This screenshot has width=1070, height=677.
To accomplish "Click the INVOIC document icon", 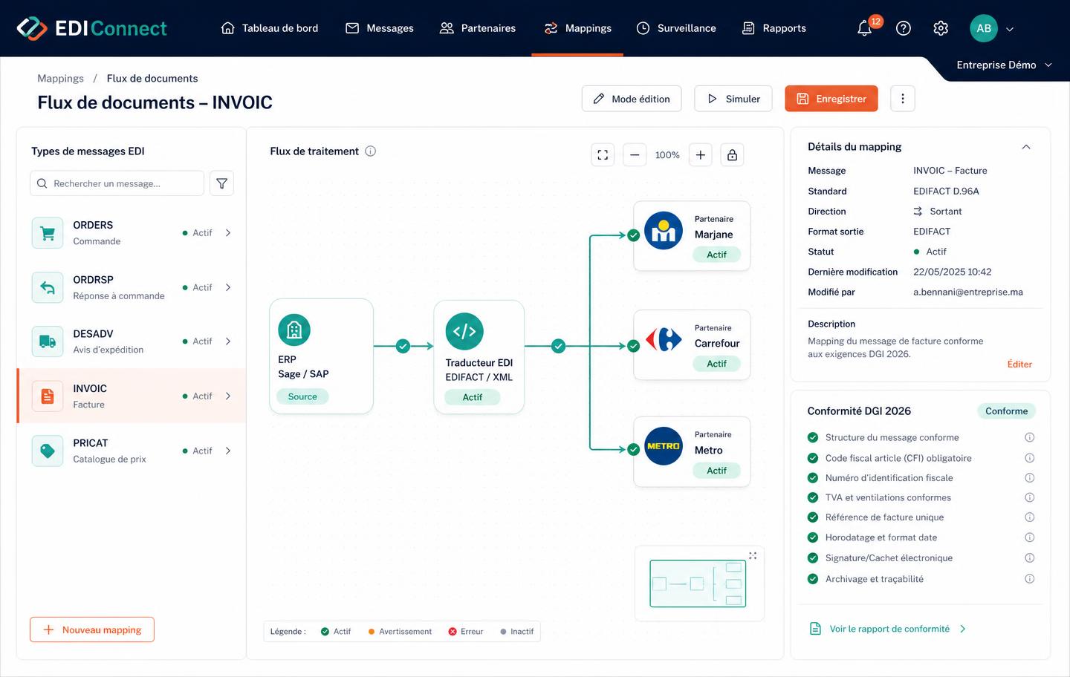I will (x=48, y=396).
